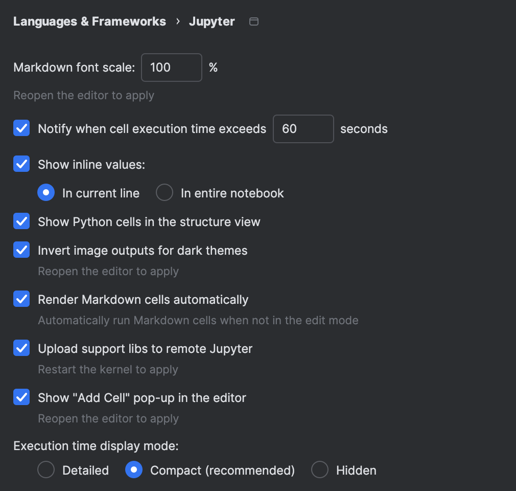Click the breadcrumb chevron separator arrow
This screenshot has height=491, width=516.
pyautogui.click(x=178, y=21)
